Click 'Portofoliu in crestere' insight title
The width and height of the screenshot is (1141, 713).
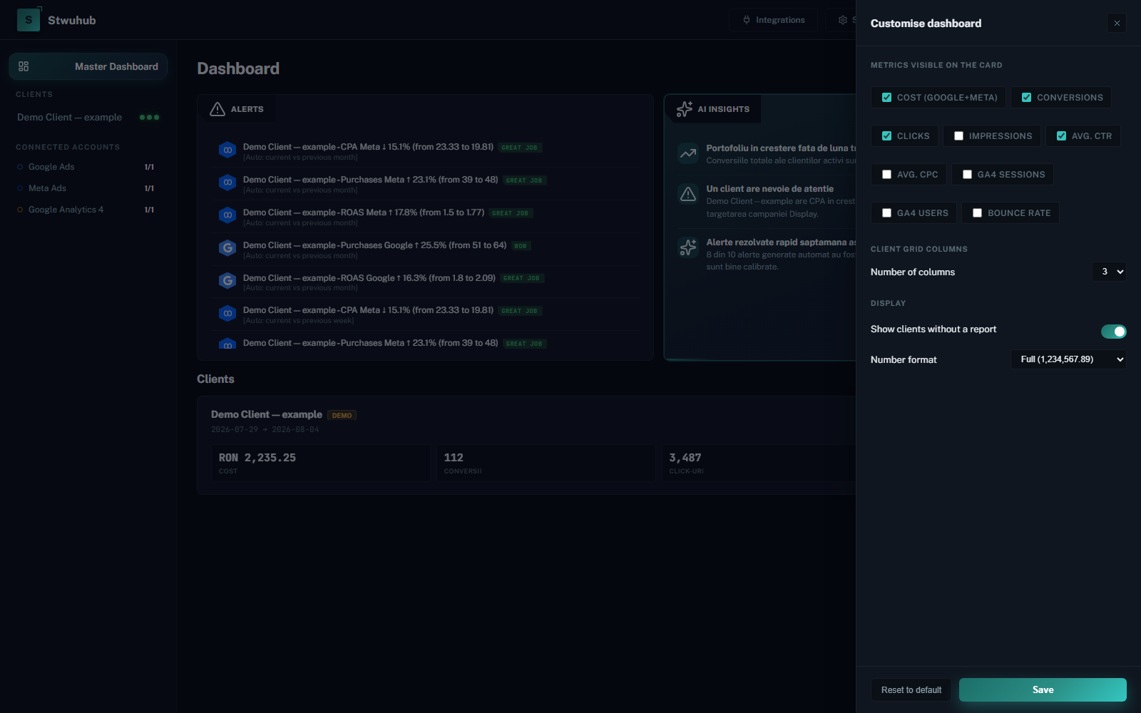point(781,148)
